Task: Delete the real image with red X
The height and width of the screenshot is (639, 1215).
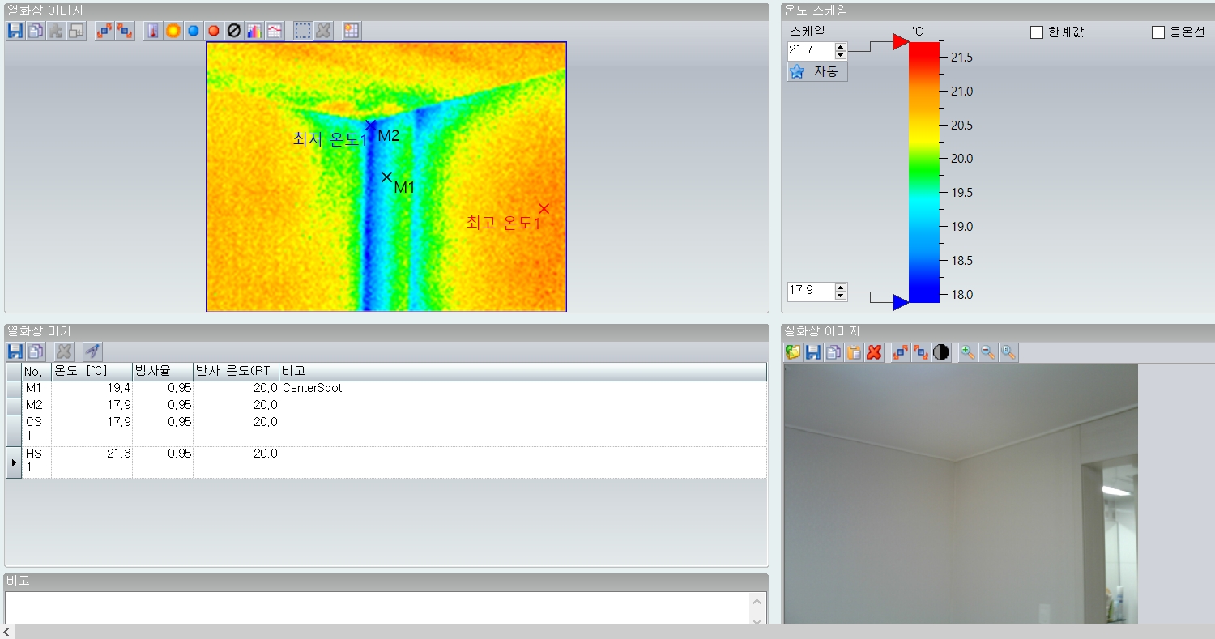Action: click(x=874, y=352)
